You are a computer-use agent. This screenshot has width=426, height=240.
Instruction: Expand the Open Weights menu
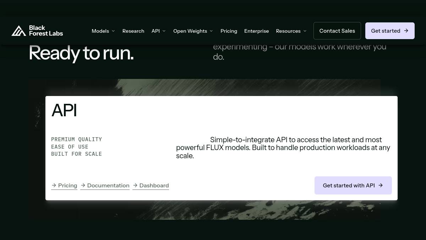193,31
